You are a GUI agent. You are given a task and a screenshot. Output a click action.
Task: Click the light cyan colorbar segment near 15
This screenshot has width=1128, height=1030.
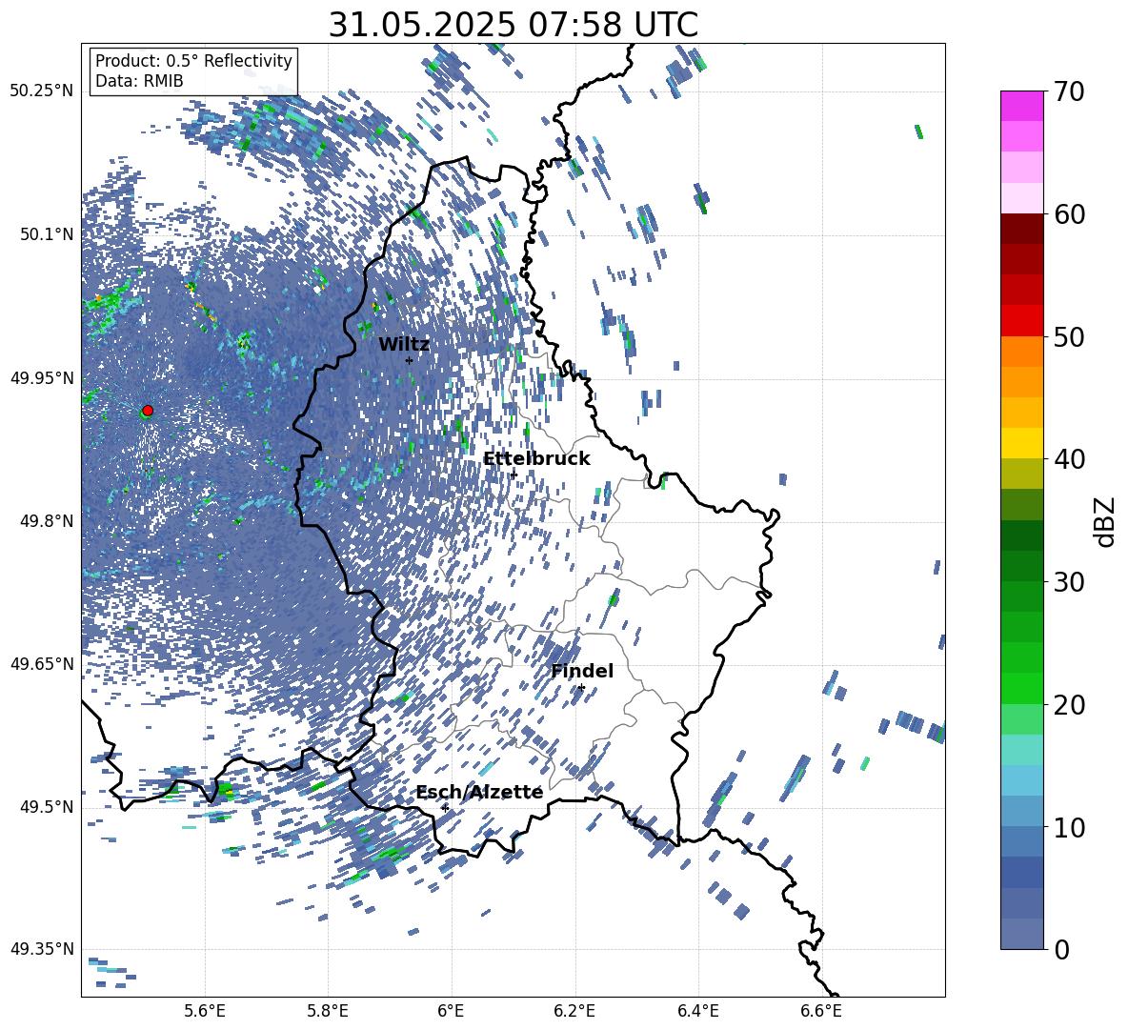tap(1021, 750)
